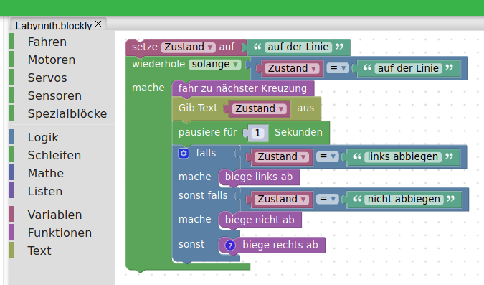Screen dimensions: 484x285
Task: Click the 'setze' label on the variable block
Action: (x=145, y=47)
